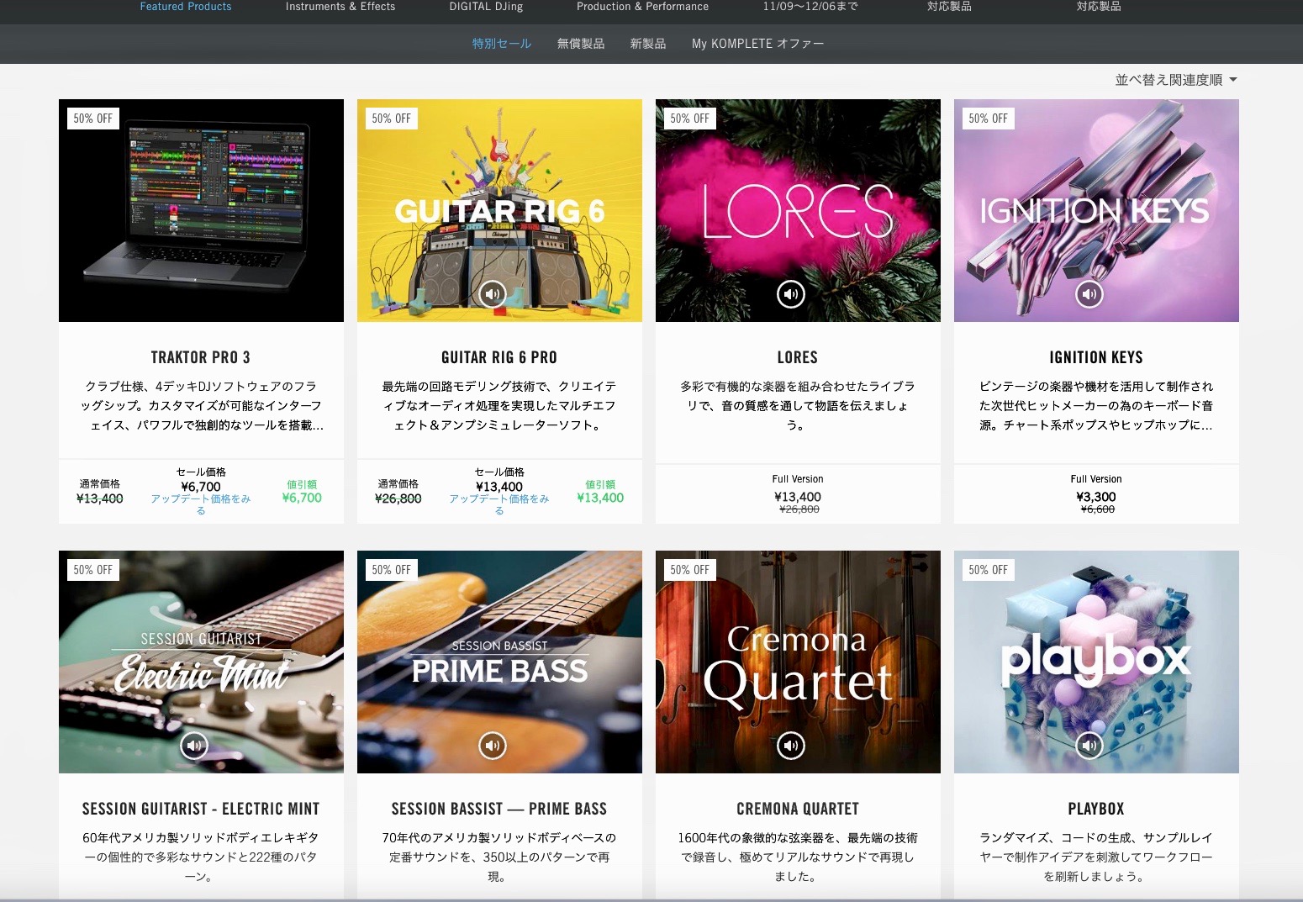Play the Playbox sound preview
Viewport: 1303px width, 902px height.
[1089, 746]
